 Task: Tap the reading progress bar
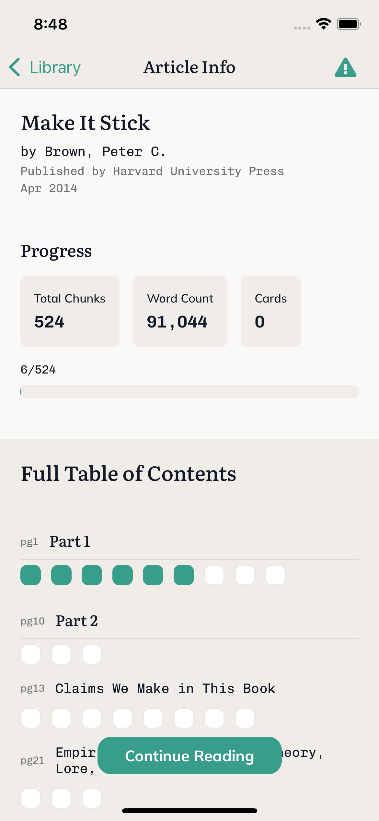[189, 392]
